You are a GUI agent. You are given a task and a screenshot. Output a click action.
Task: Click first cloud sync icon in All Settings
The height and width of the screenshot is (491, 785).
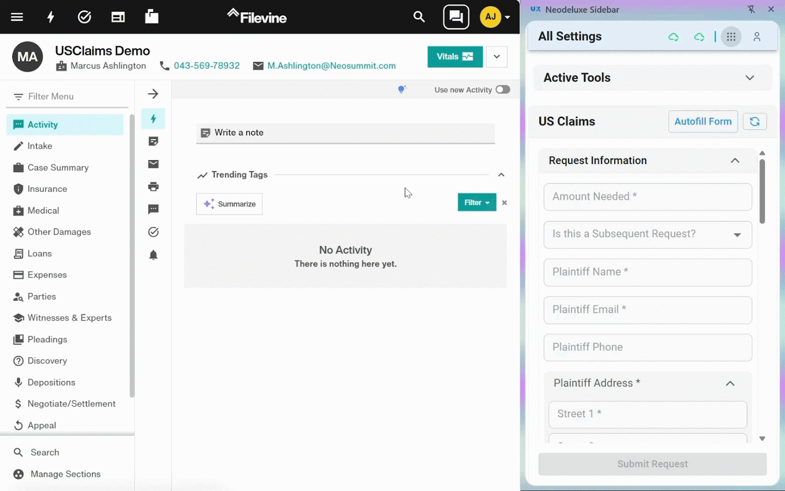point(674,37)
